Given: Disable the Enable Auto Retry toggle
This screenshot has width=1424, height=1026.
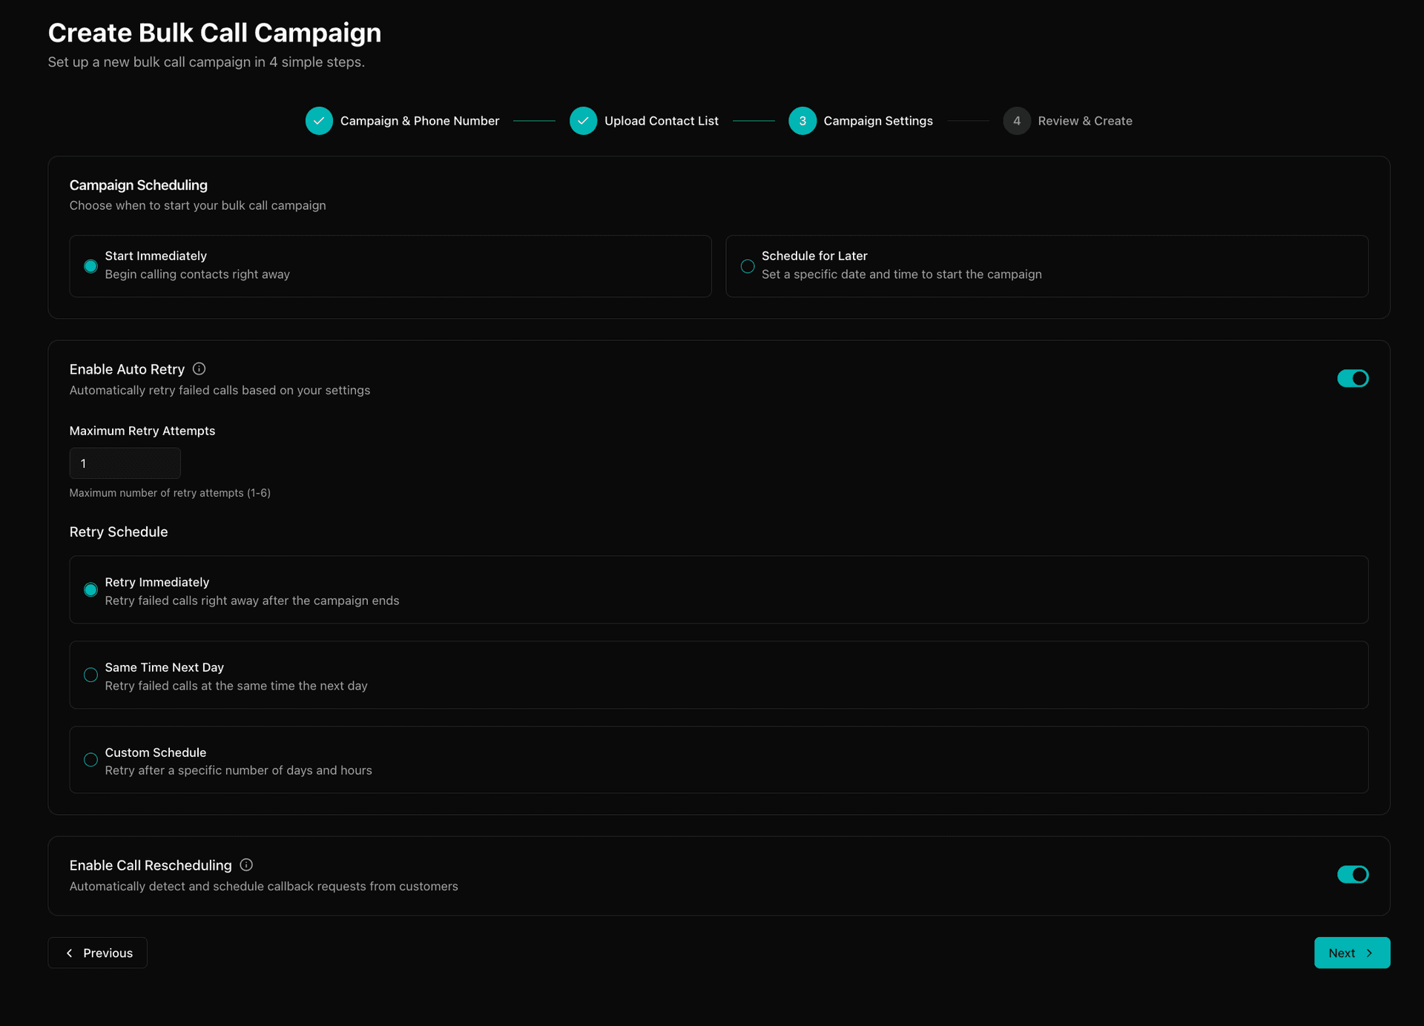Looking at the screenshot, I should tap(1352, 378).
